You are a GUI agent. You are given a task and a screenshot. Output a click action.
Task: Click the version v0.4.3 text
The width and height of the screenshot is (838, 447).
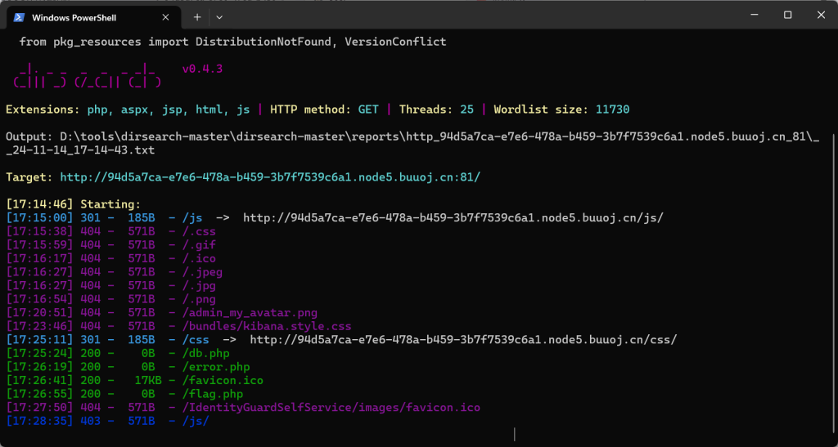click(202, 69)
